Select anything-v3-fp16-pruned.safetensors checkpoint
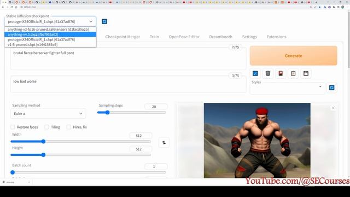The height and width of the screenshot is (197, 350). (x=50, y=29)
